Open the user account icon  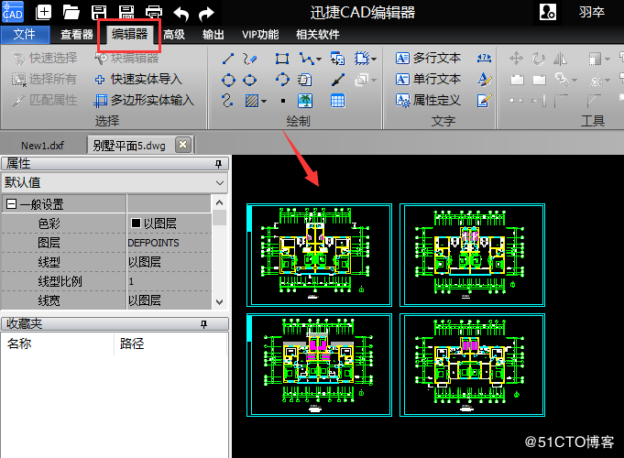548,12
